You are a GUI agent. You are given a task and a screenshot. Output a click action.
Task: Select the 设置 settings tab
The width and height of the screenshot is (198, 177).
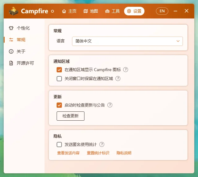(134, 11)
